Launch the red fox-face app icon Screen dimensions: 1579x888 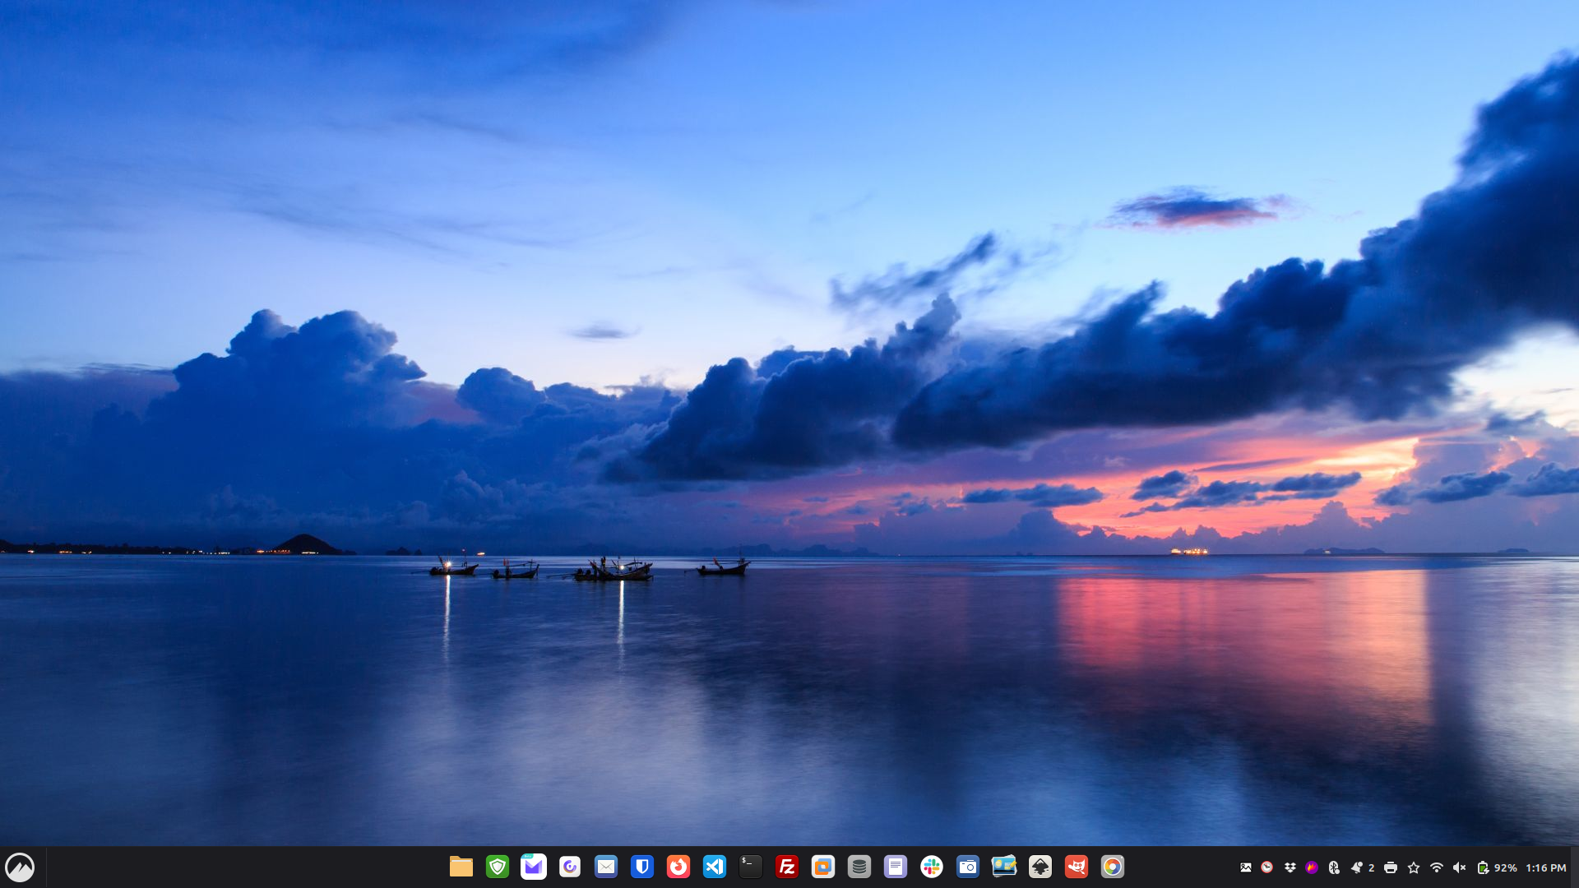coord(1076,867)
